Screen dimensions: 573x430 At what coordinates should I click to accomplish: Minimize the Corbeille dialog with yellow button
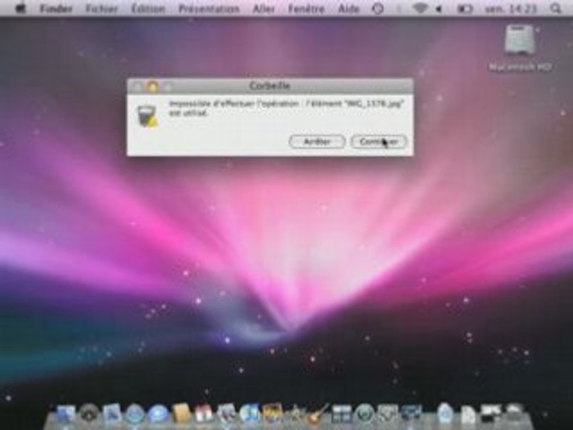pyautogui.click(x=153, y=87)
